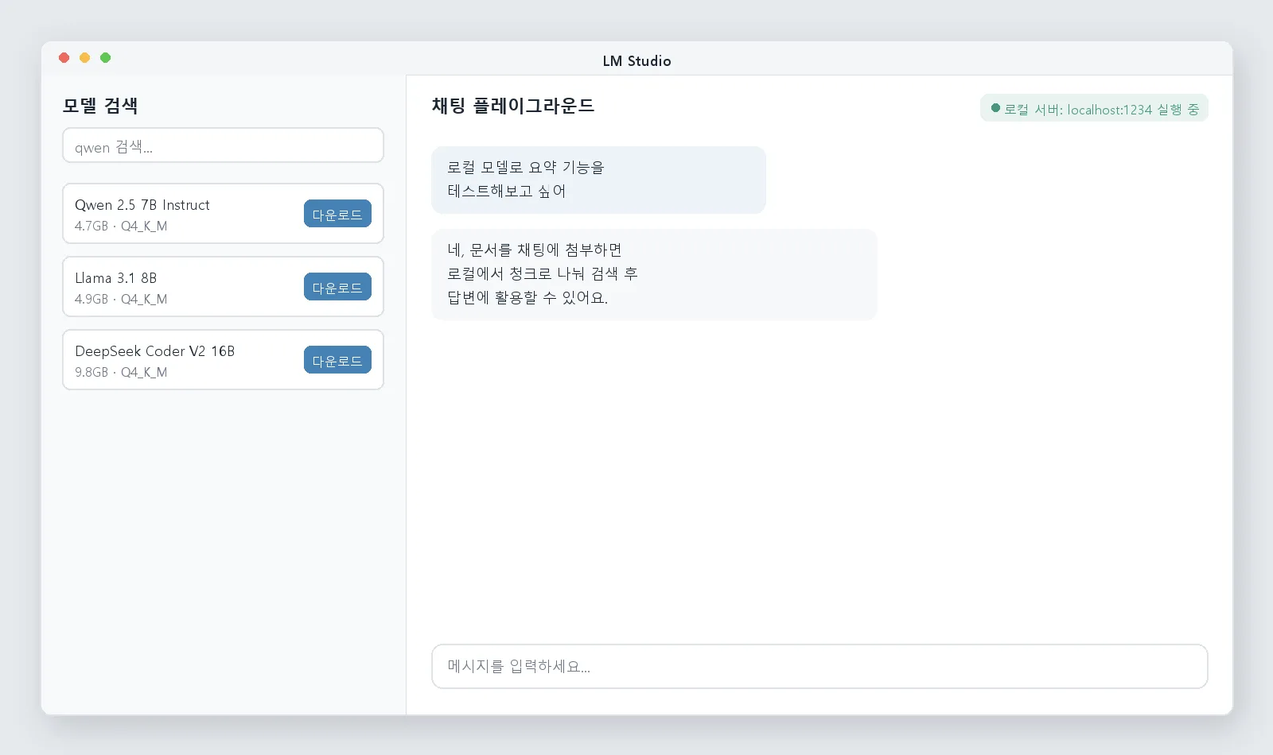Minimize the window with yellow button
This screenshot has height=755, width=1273.
pos(85,57)
